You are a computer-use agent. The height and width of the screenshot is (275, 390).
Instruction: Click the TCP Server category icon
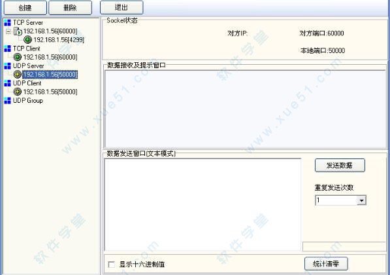[x=7, y=23]
